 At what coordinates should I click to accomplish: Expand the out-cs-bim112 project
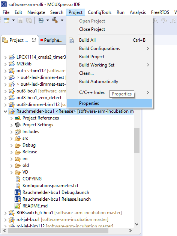click(5, 71)
